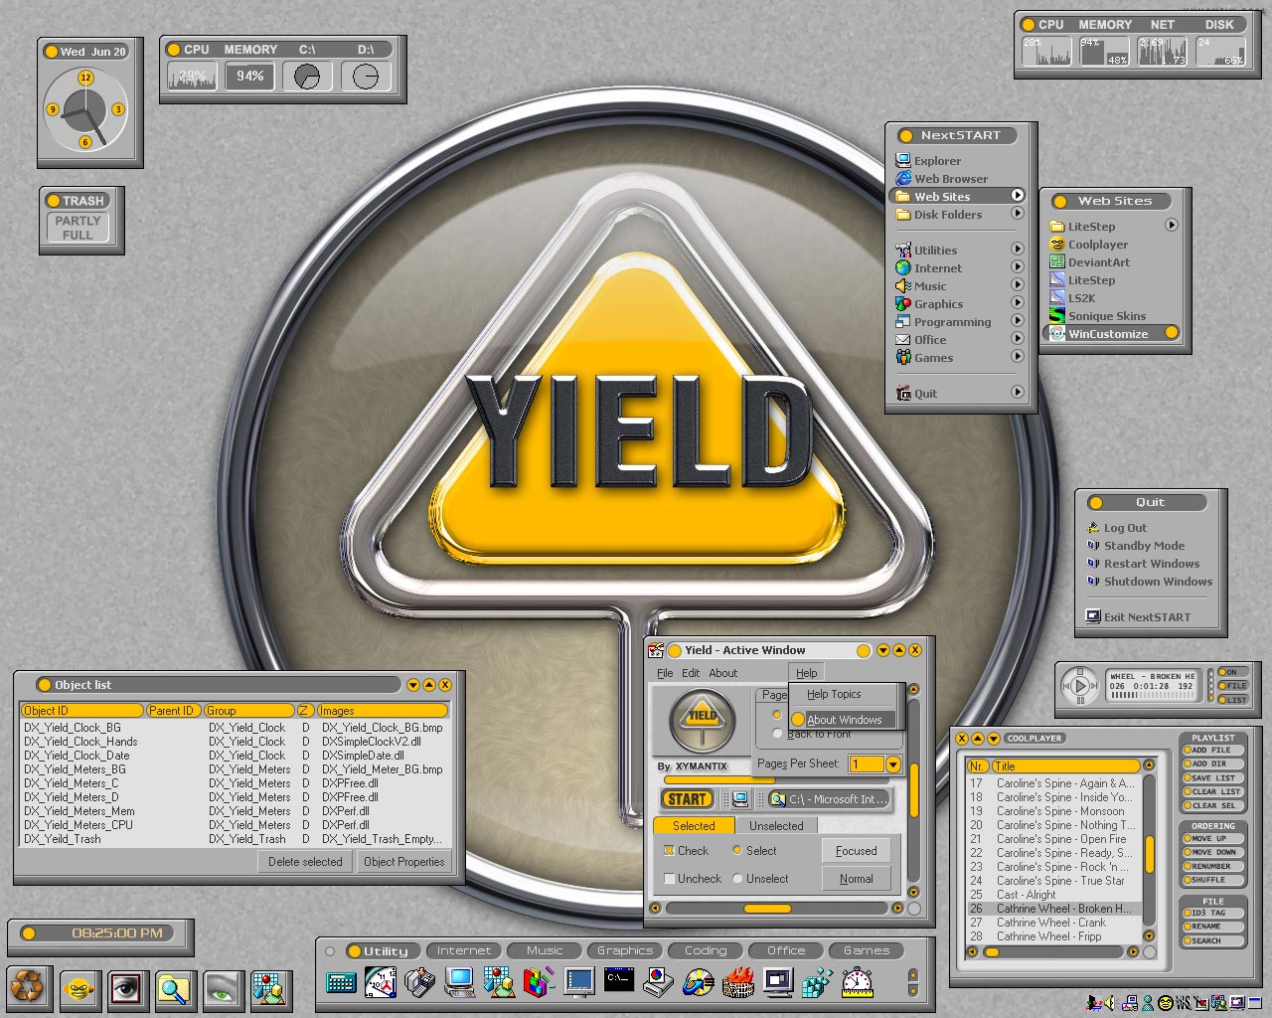
Task: Choose About Windows from Help menu
Action: pos(844,720)
